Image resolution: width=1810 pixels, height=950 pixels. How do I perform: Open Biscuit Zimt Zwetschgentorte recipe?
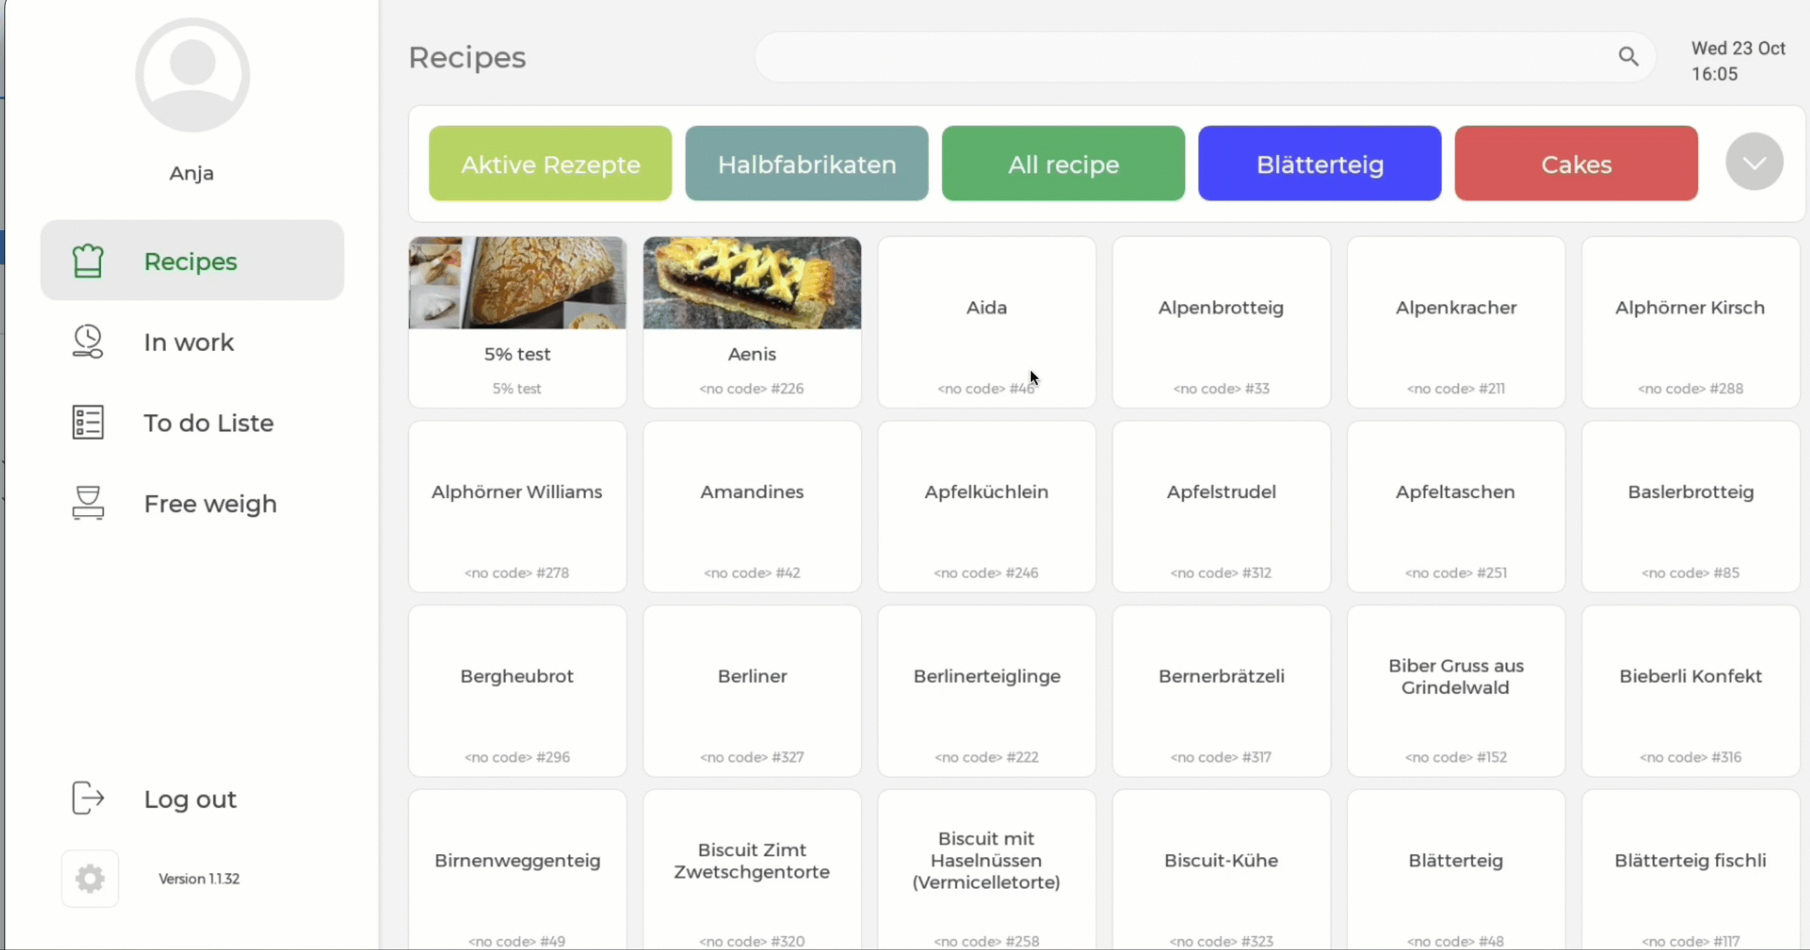pyautogui.click(x=752, y=871)
